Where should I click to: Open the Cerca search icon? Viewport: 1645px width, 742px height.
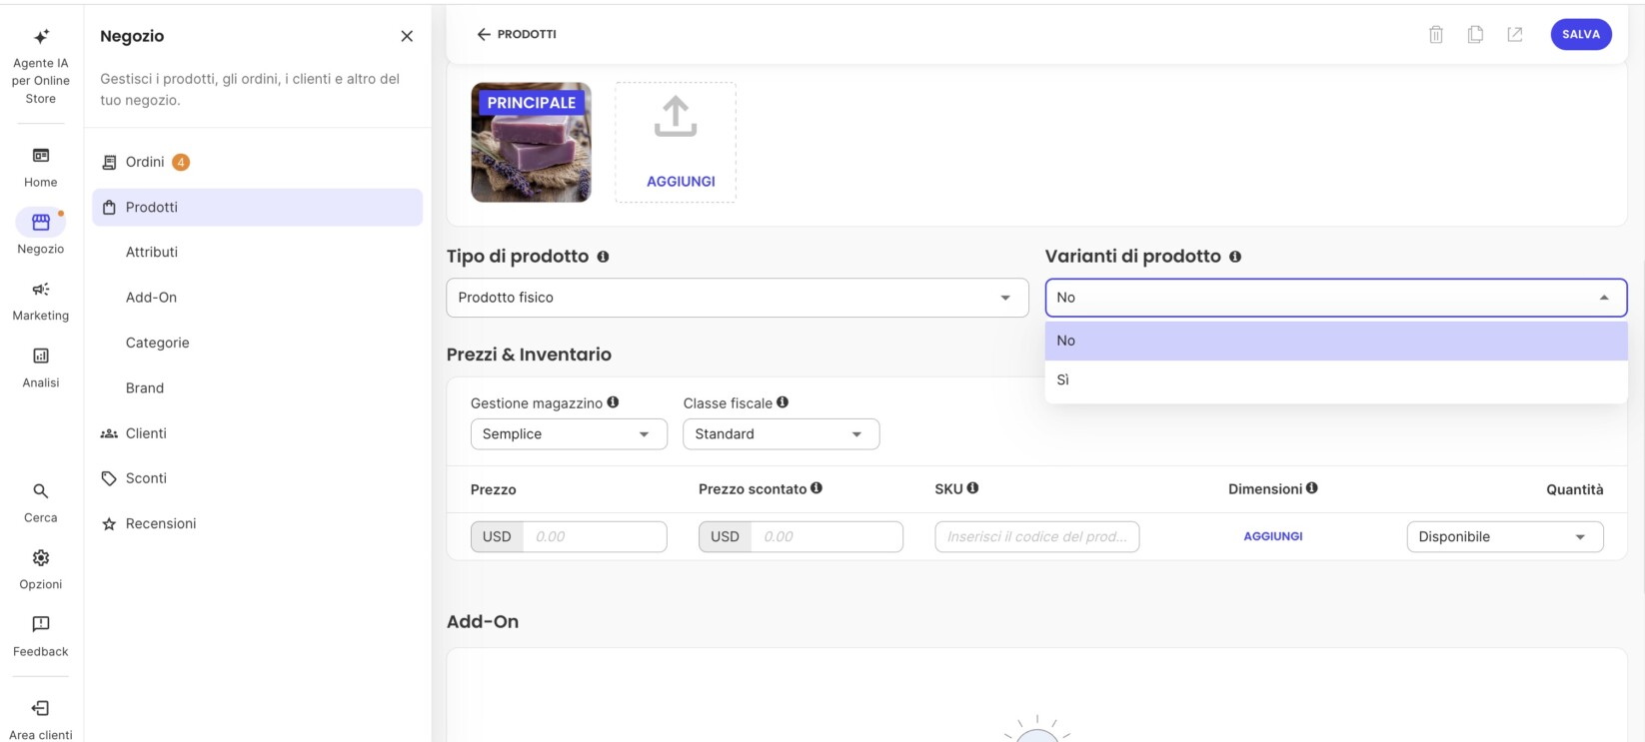coord(41,491)
